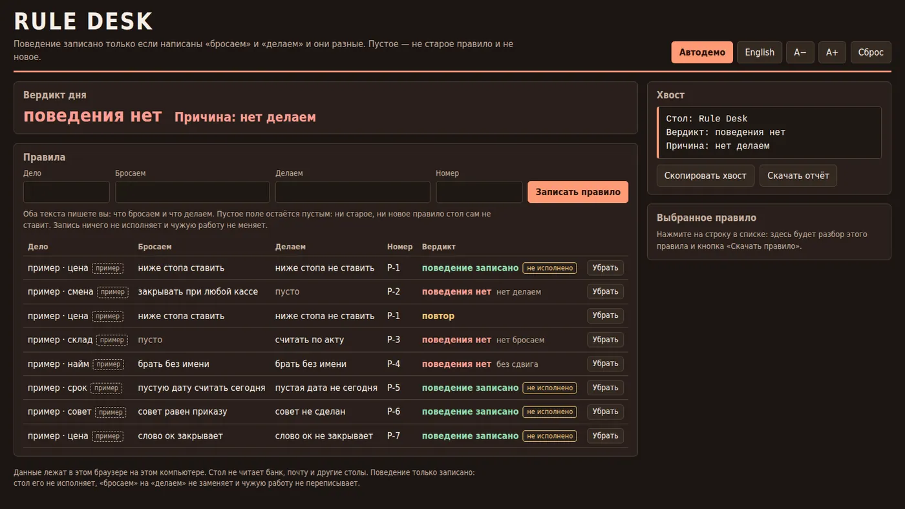Screen dimensions: 905x509
Task: Remove rule P-5 with Убрать
Action: [605, 388]
